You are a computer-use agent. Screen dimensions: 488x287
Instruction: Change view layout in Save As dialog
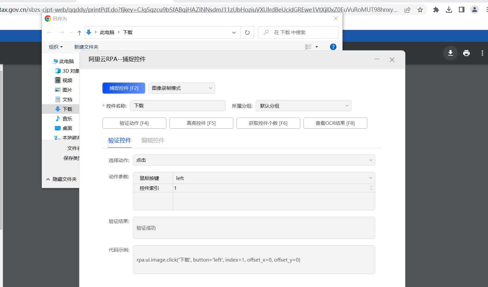tap(308, 47)
